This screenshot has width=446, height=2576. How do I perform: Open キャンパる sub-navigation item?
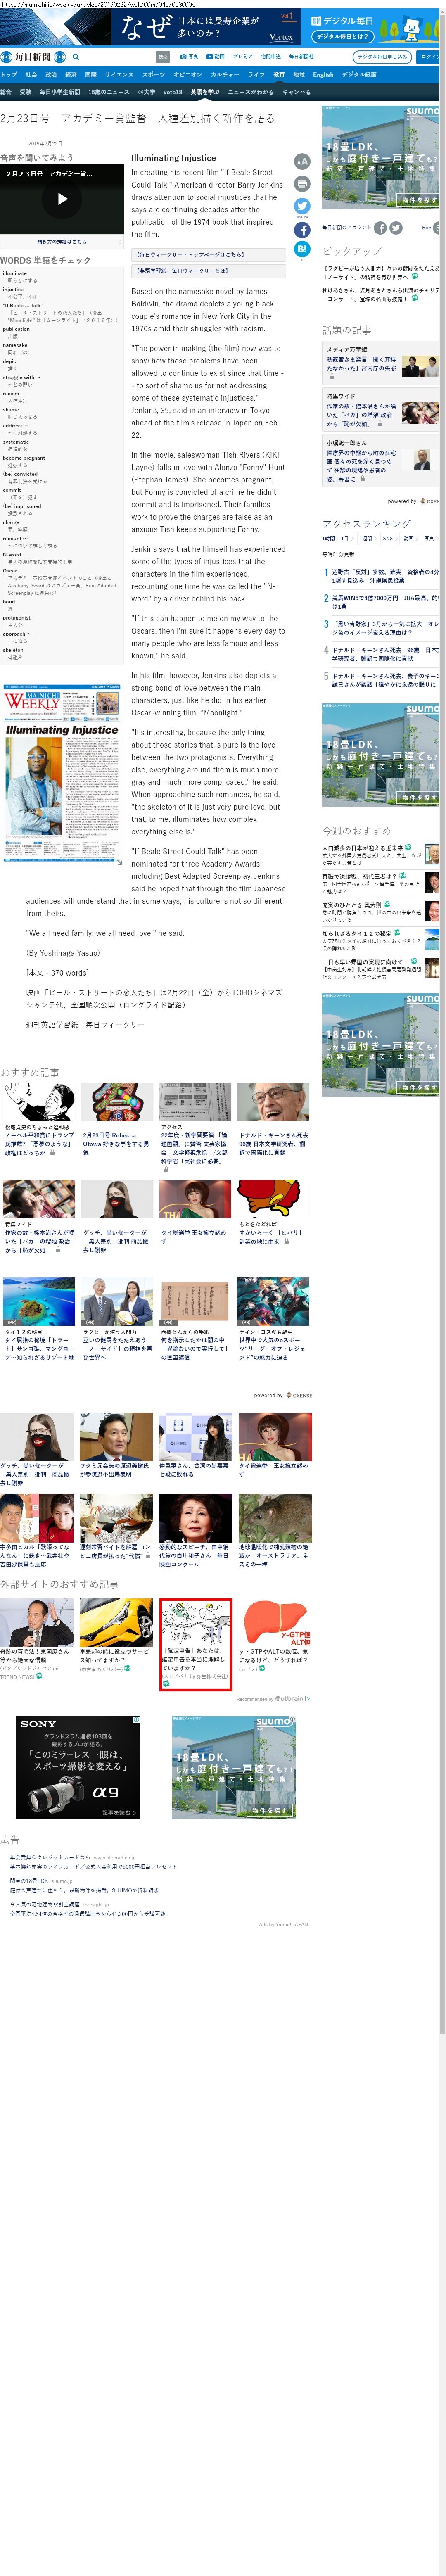tap(296, 92)
